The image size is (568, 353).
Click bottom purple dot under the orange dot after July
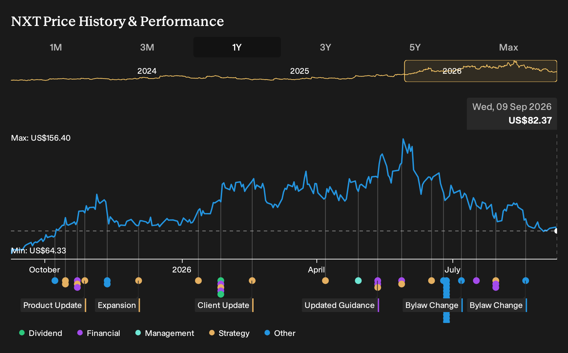click(x=496, y=287)
